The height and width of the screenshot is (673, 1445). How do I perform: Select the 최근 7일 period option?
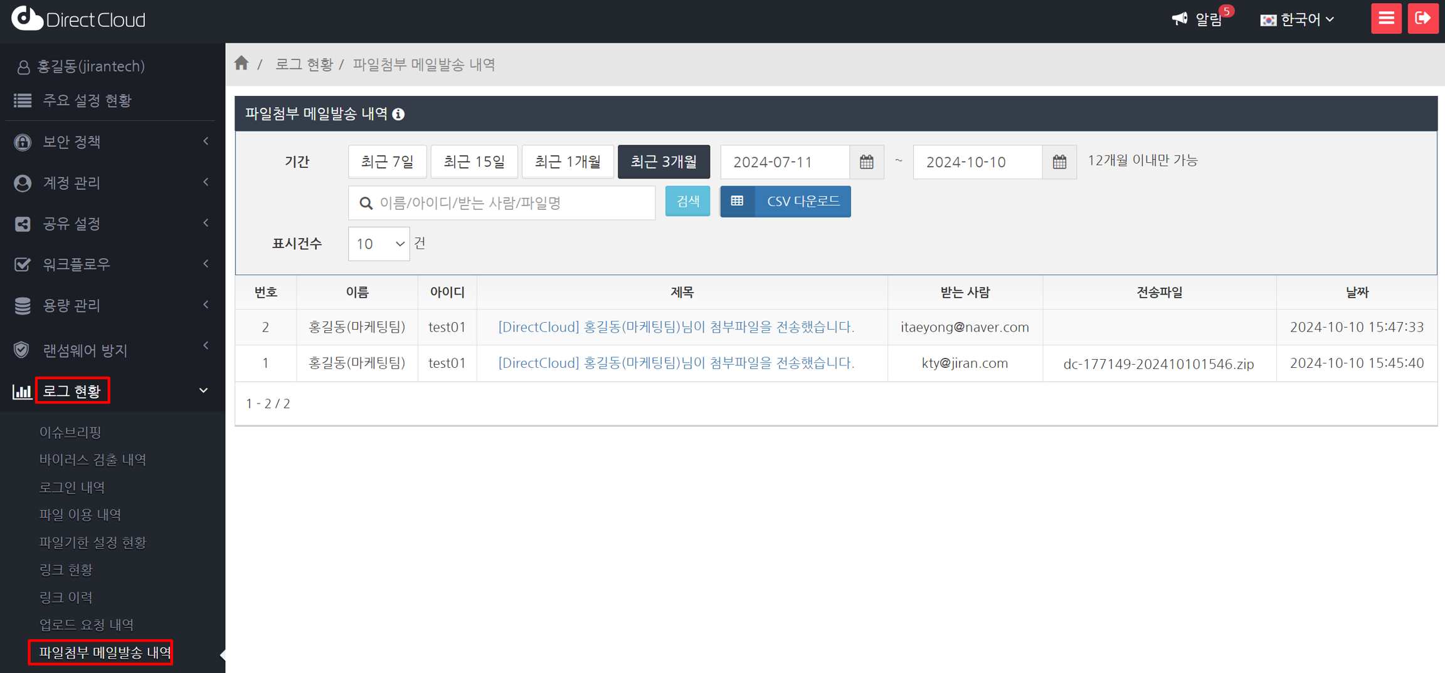(x=387, y=162)
